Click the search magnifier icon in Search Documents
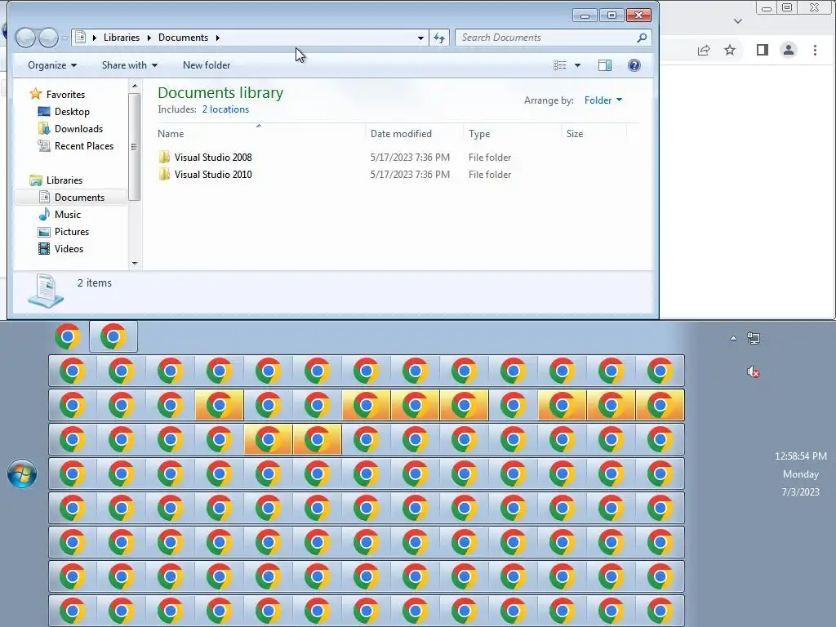Screen dimensions: 836x627 pos(642,38)
